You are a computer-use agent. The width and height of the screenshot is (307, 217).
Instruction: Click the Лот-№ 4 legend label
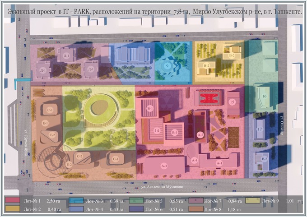click(x=94, y=209)
